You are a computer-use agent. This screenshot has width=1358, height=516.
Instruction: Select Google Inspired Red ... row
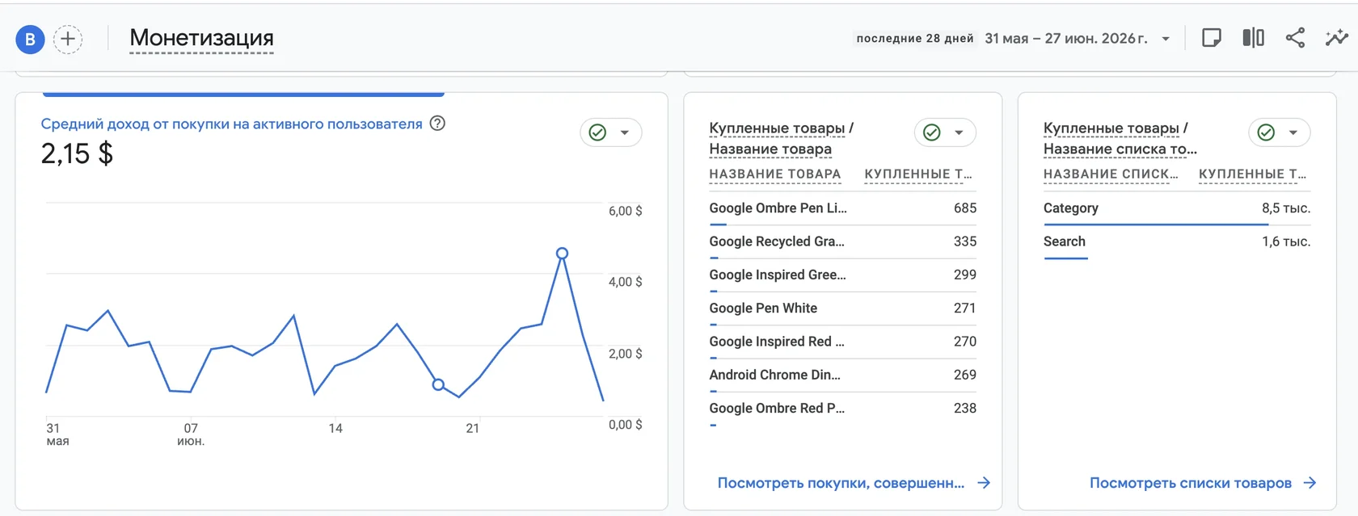842,342
